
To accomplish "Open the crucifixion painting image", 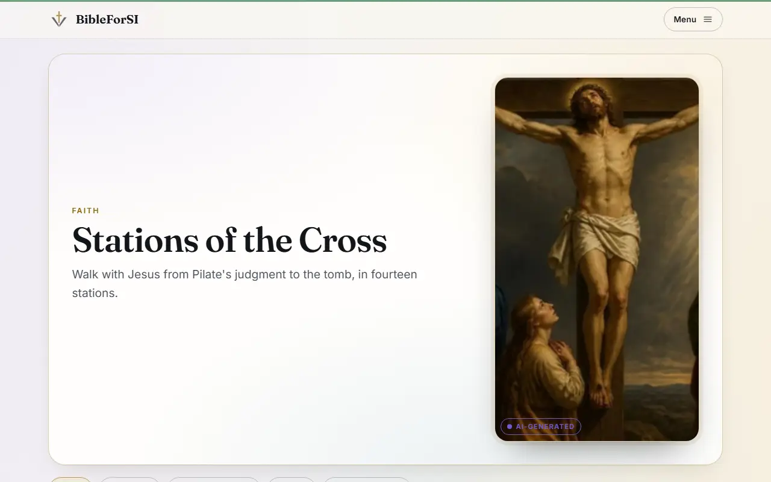I will point(597,259).
